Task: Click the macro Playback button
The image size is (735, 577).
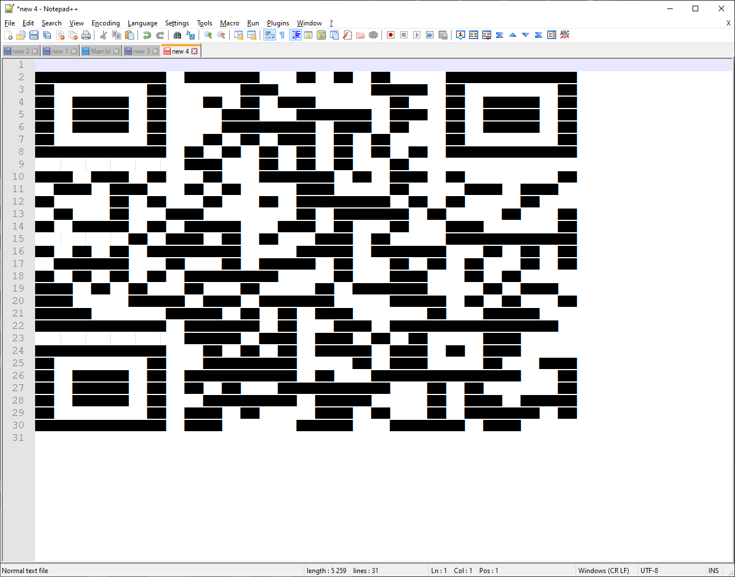Action: [417, 35]
